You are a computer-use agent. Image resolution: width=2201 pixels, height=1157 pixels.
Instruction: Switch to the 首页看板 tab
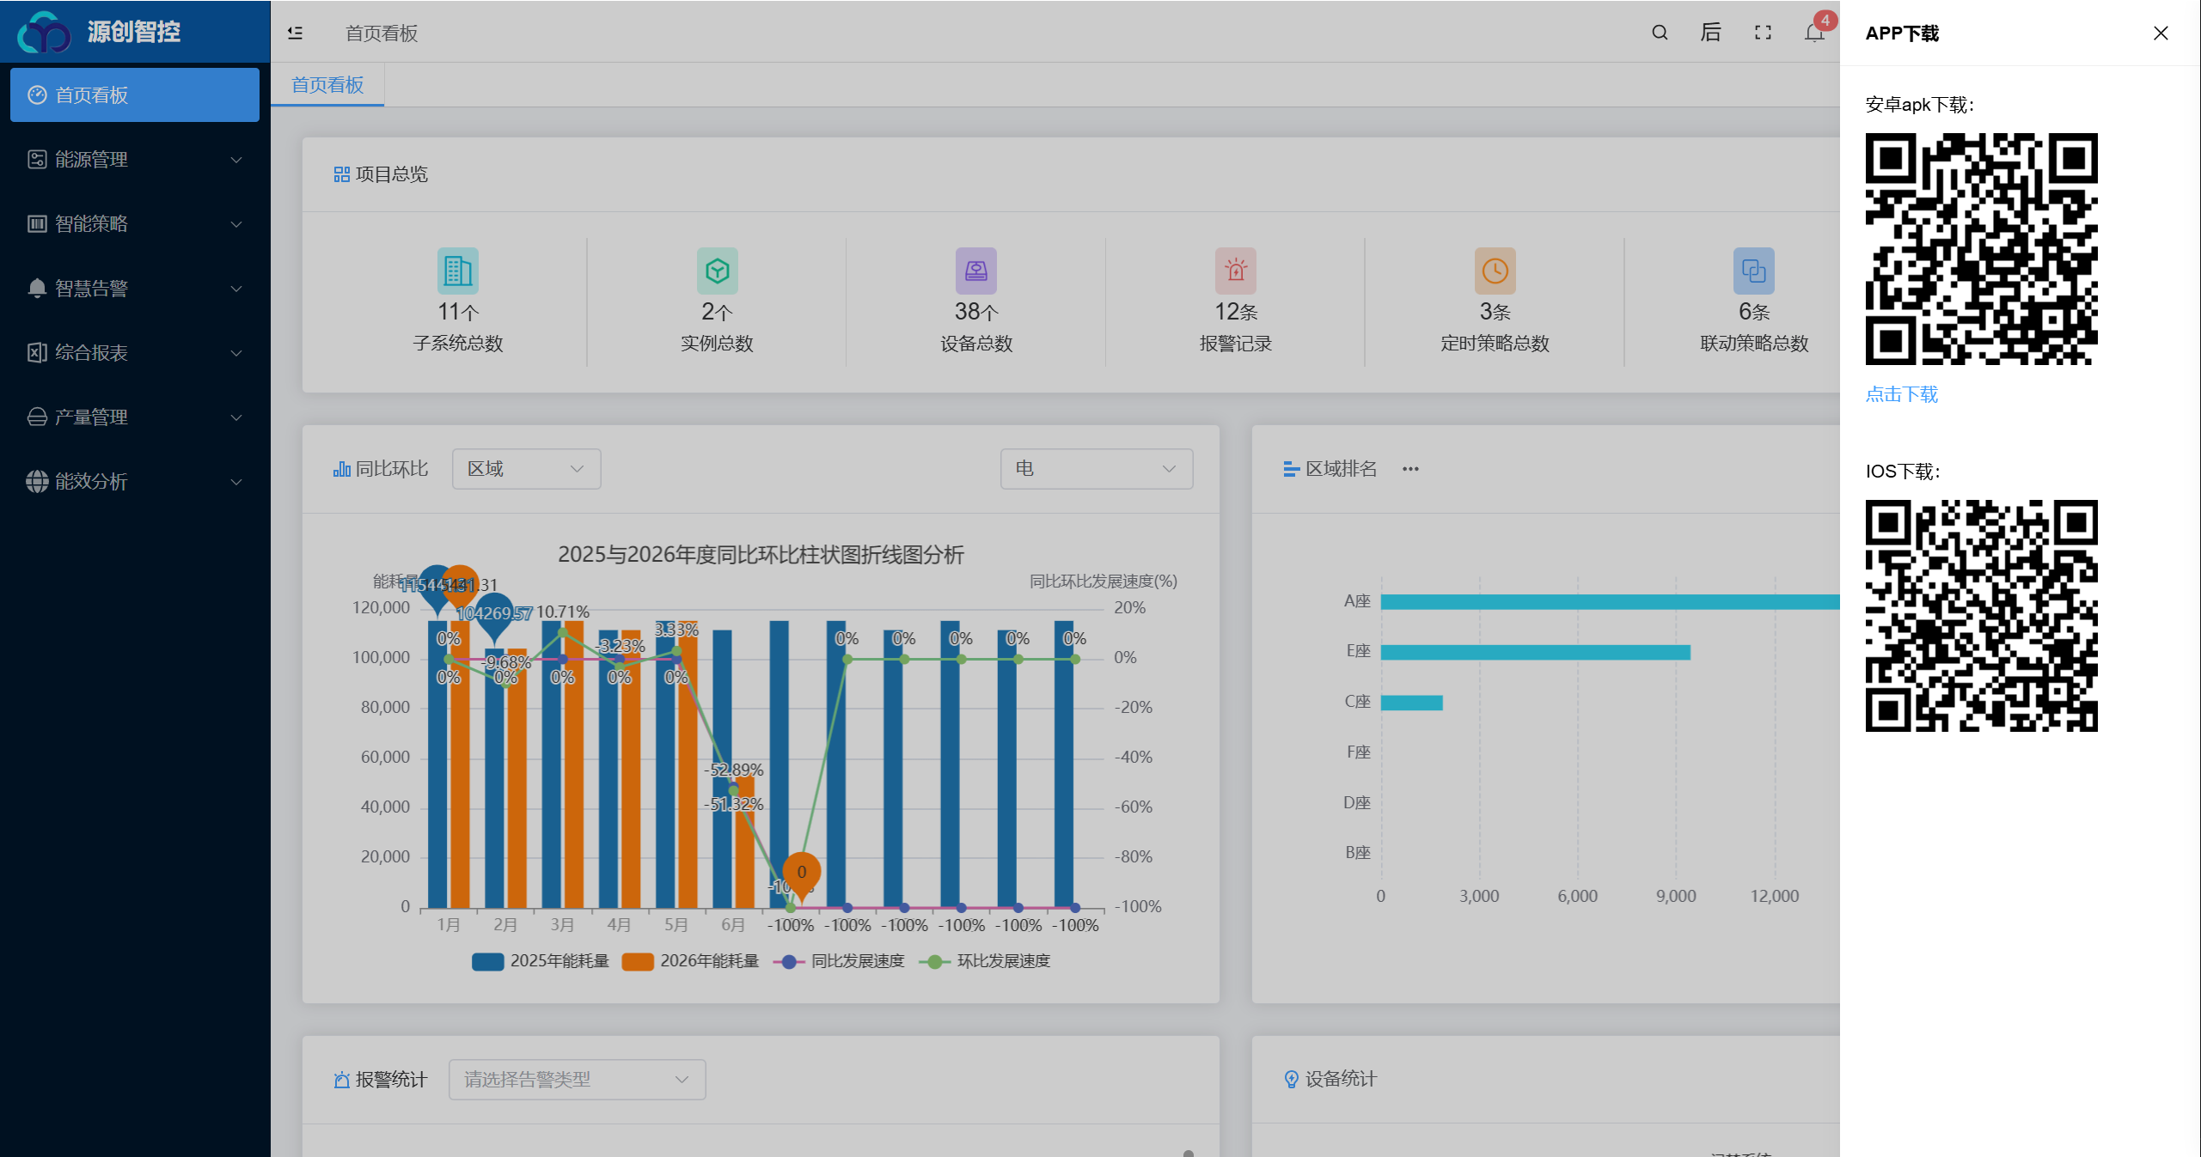pyautogui.click(x=327, y=85)
